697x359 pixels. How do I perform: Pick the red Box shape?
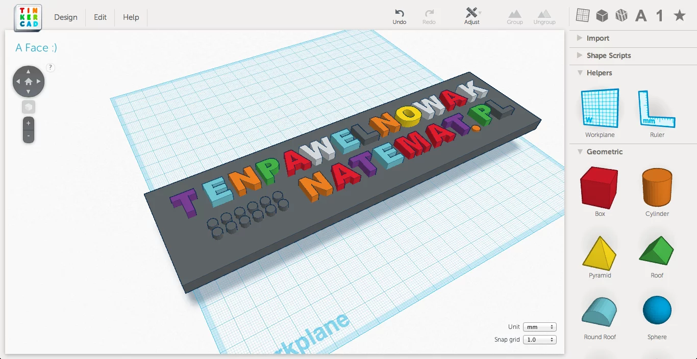(600, 192)
